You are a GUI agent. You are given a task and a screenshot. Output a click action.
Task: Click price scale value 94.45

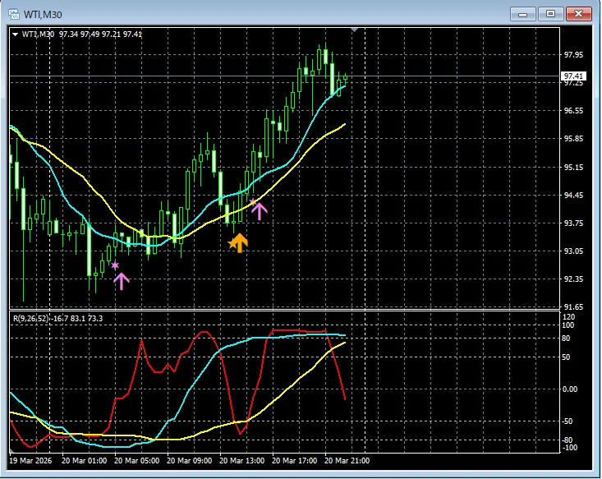(x=573, y=196)
